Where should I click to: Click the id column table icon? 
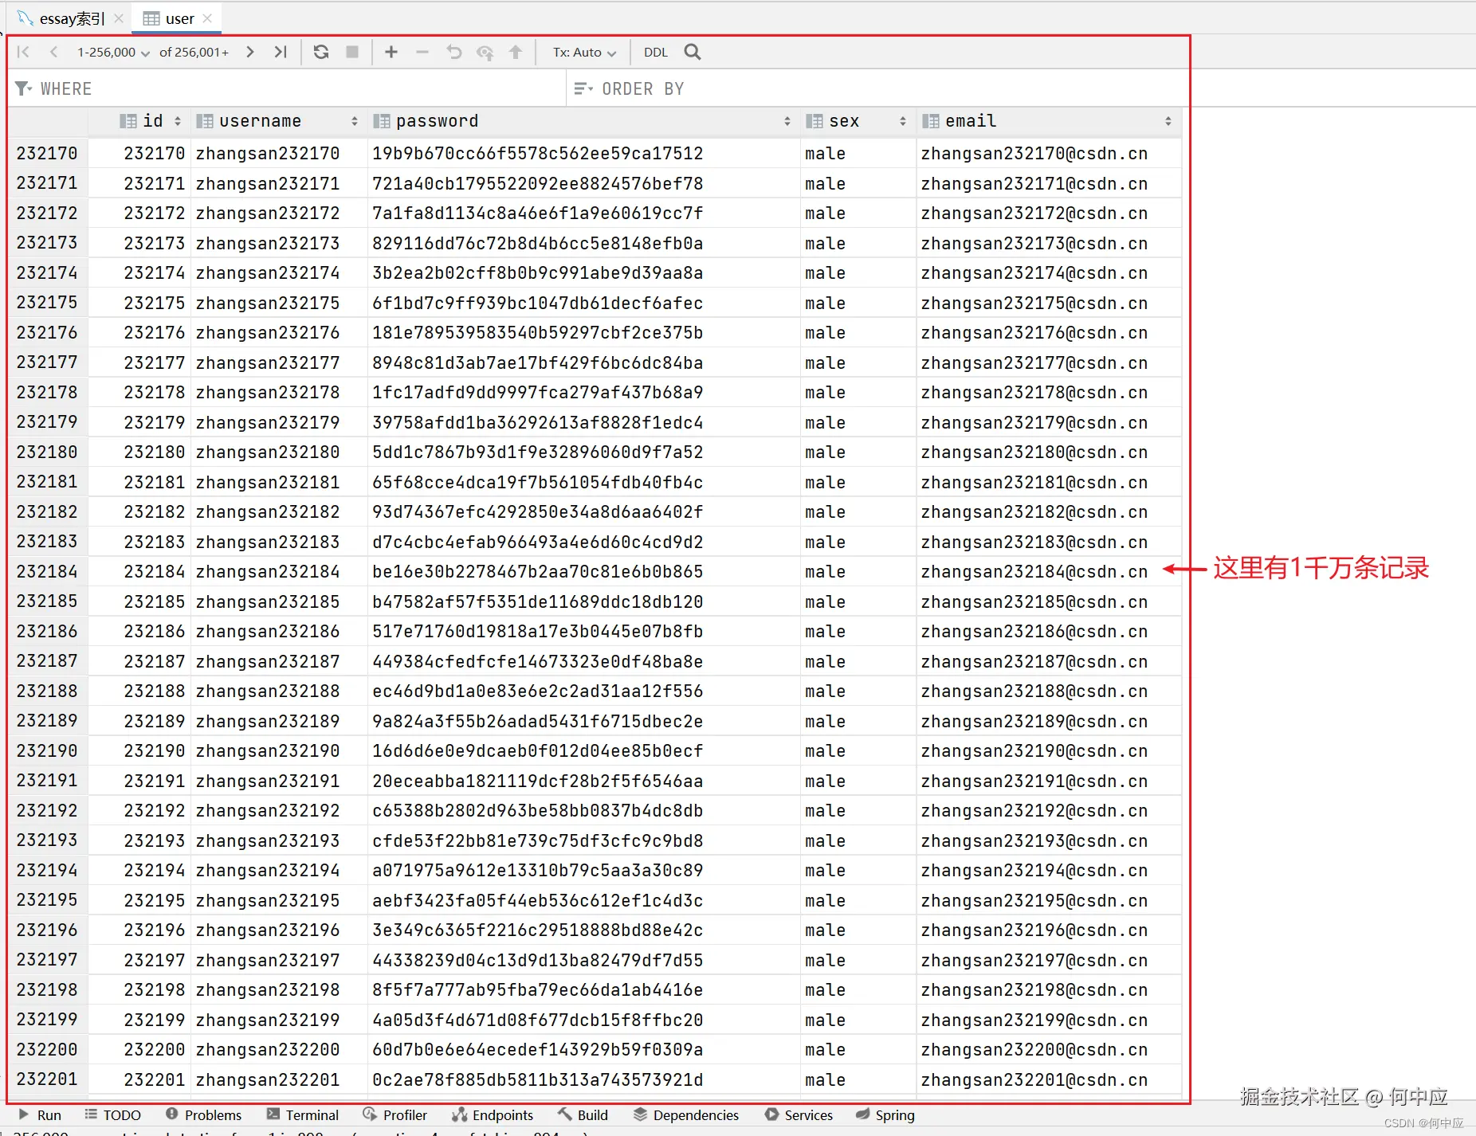coord(128,121)
